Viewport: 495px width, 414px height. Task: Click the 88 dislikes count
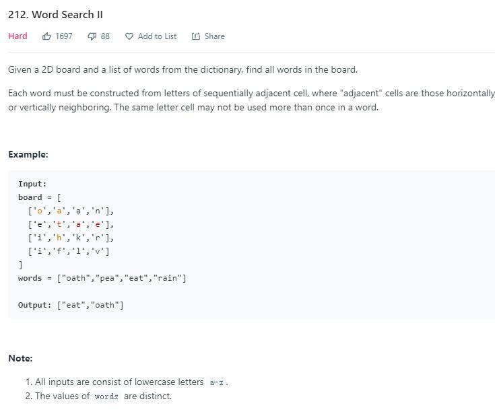105,36
